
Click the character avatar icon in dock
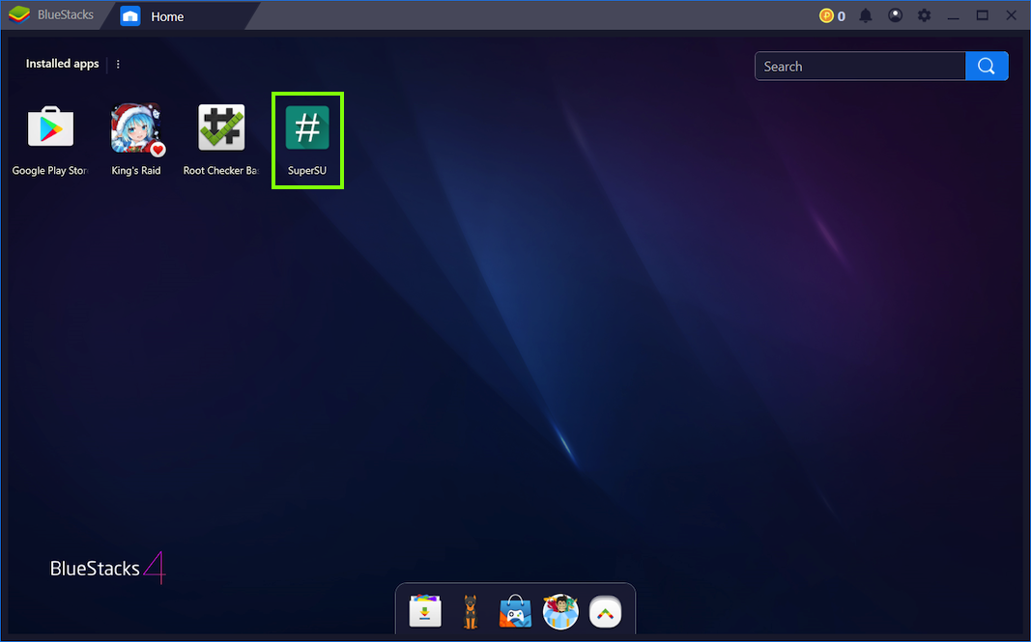pyautogui.click(x=560, y=612)
